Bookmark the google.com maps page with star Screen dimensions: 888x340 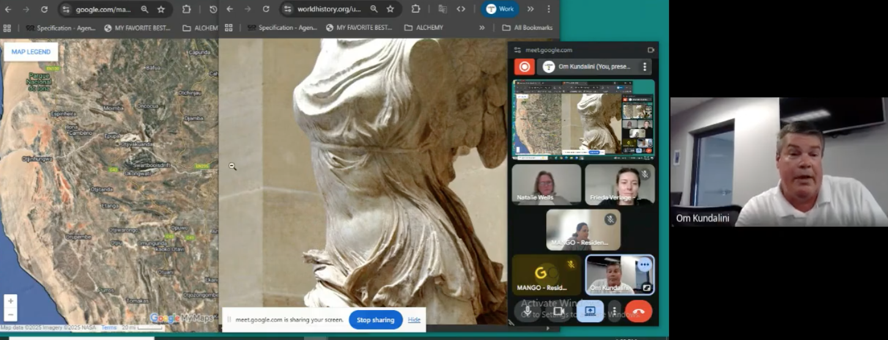coord(161,9)
